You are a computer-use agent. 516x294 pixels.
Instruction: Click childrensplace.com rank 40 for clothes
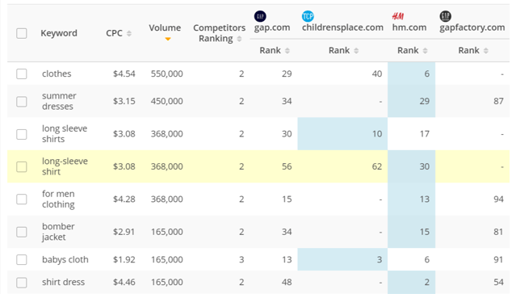pyautogui.click(x=377, y=73)
